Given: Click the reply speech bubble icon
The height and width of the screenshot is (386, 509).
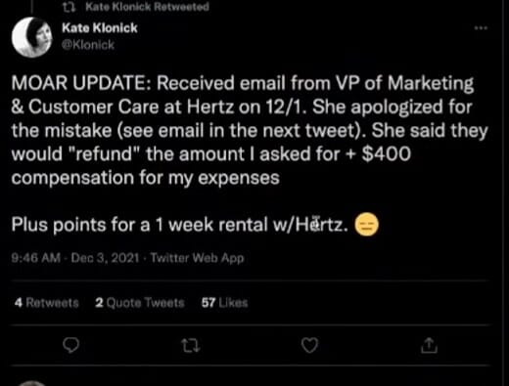Looking at the screenshot, I should point(70,345).
